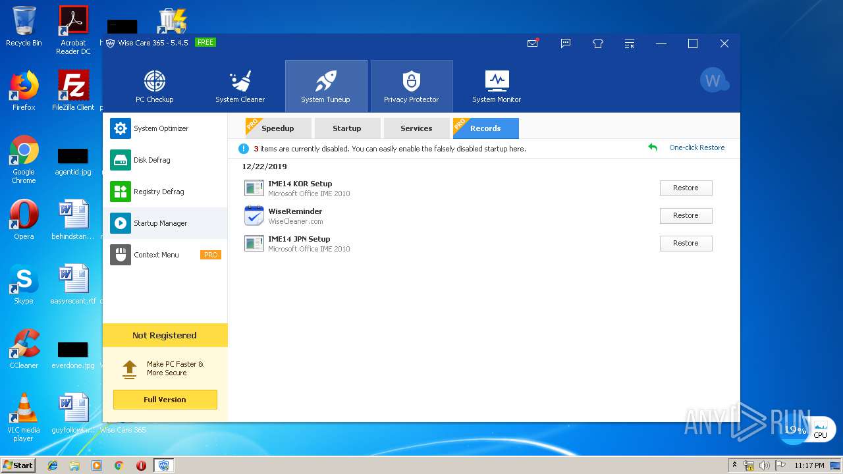Open the System Cleaner module

click(240, 86)
